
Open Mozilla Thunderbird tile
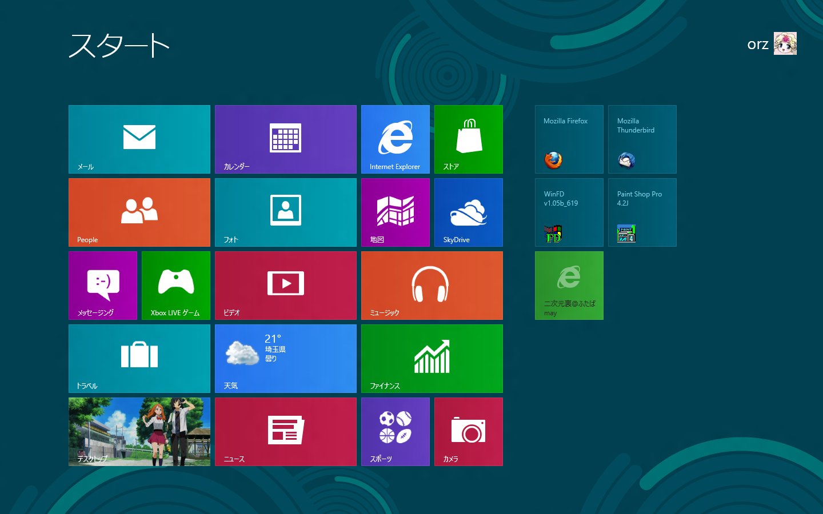pos(642,139)
